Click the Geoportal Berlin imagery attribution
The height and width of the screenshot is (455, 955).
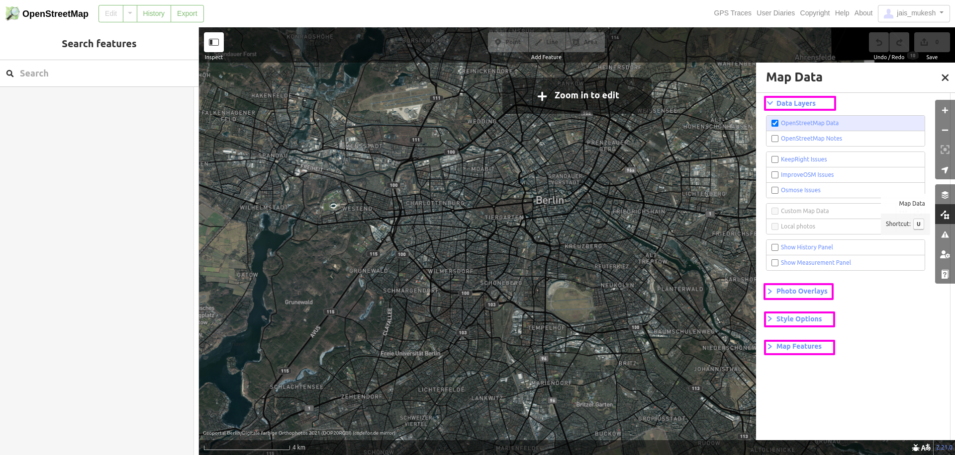click(x=299, y=433)
